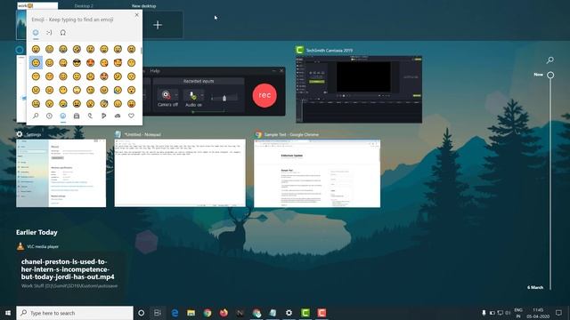Viewport: 570px width, 320px height.
Task: Open Notepad icon on taskbar
Action: pyautogui.click(x=273, y=313)
